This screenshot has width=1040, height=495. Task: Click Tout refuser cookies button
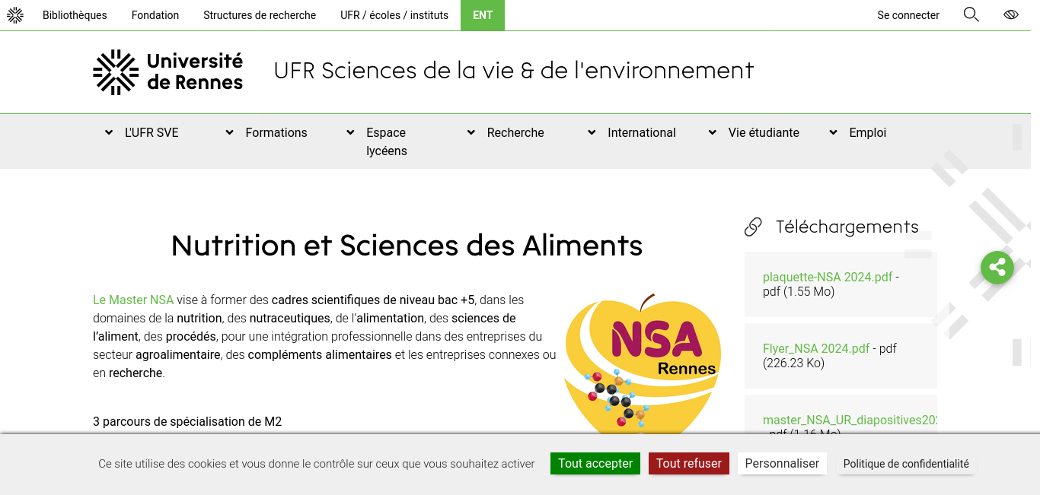[689, 463]
